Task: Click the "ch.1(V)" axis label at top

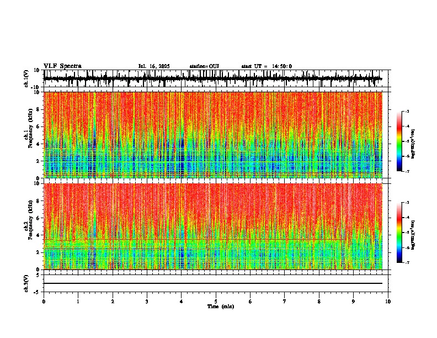Action: pos(26,78)
